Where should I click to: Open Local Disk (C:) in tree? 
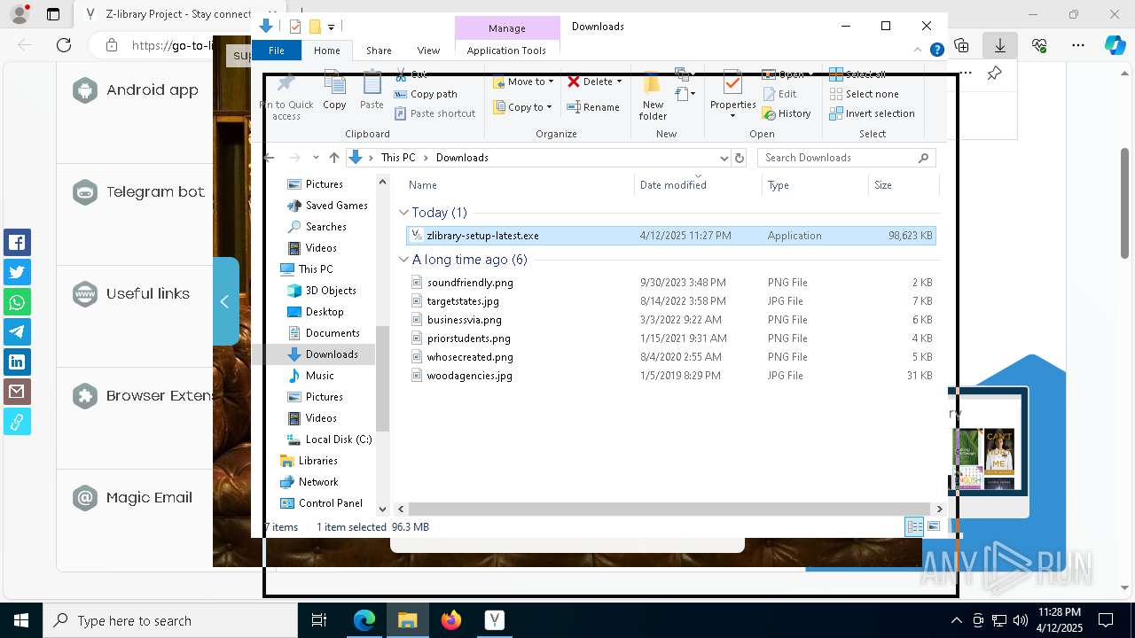[x=329, y=440]
